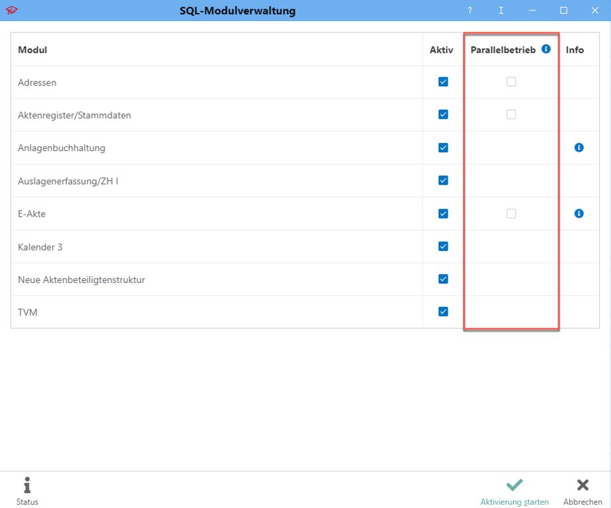The height and width of the screenshot is (508, 611).
Task: Click the text cursor icon in title bar
Action: [501, 11]
